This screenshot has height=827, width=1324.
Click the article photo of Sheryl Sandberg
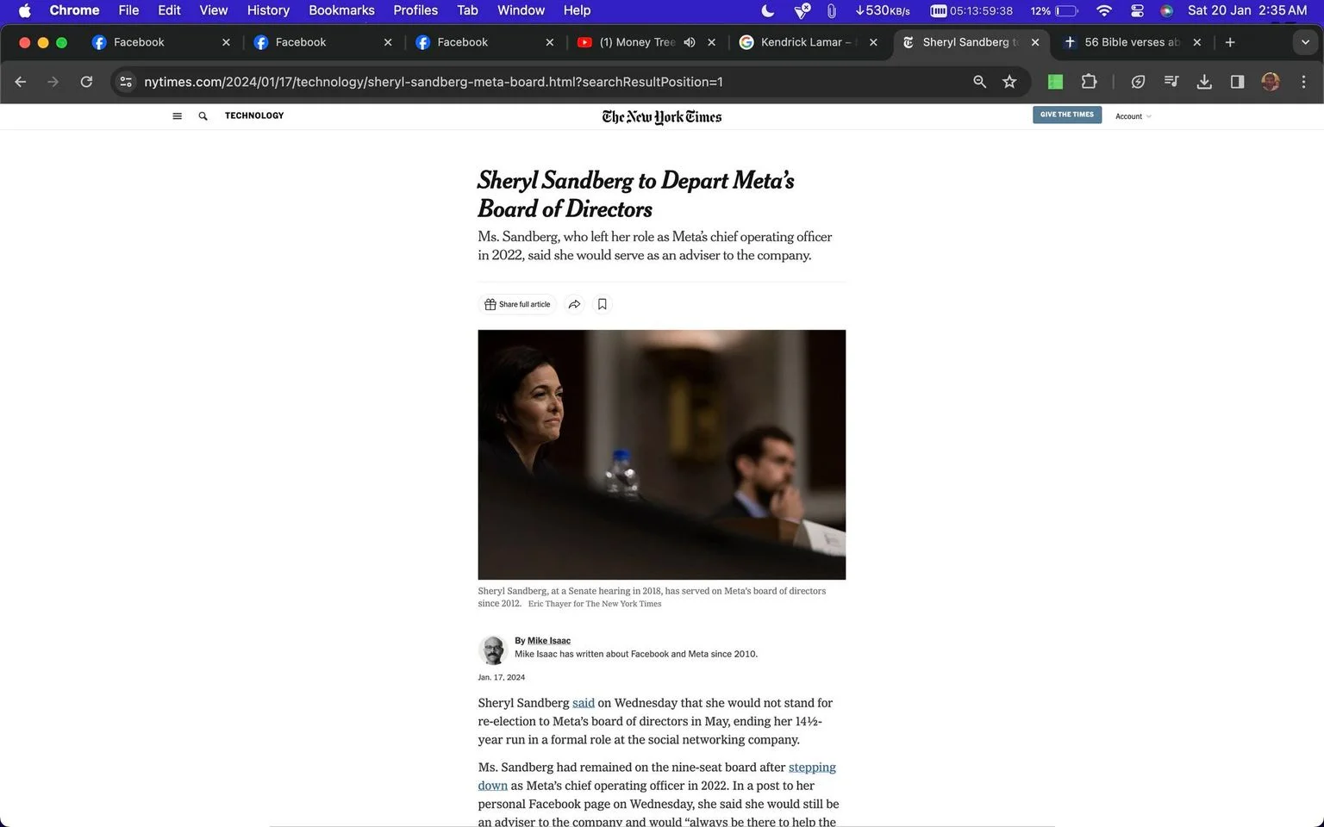[661, 454]
